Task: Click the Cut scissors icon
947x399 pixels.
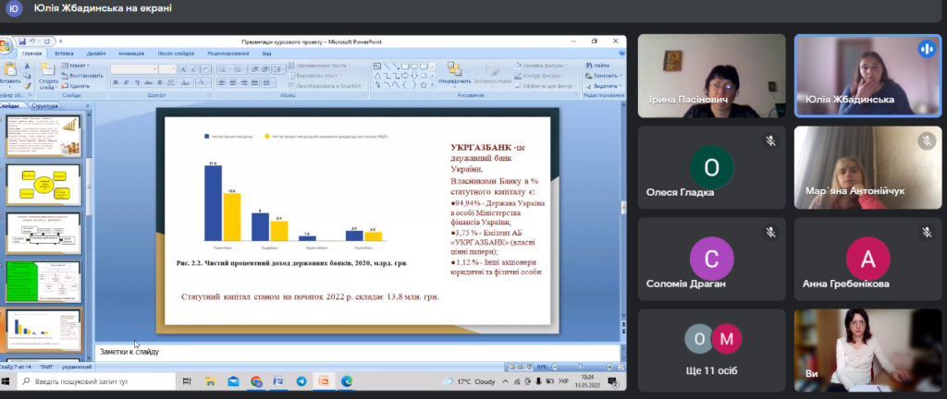Action: pyautogui.click(x=27, y=66)
